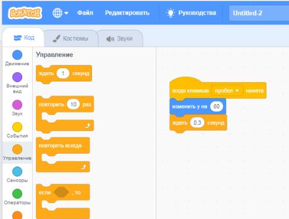Switch to the Костюмы tab

click(71, 38)
